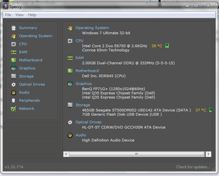Screen dimensions: 219x176
Task: Click Check for updates link
Action: click(x=193, y=167)
